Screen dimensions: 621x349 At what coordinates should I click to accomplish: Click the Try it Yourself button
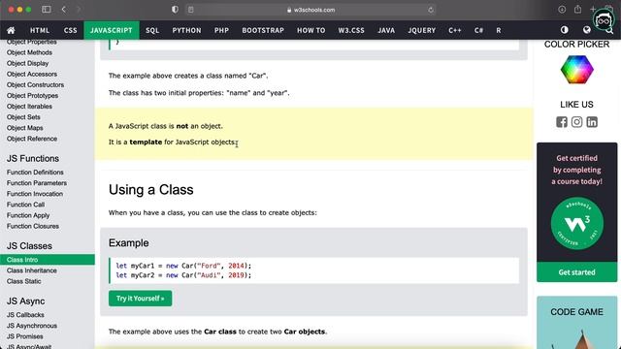(140, 299)
